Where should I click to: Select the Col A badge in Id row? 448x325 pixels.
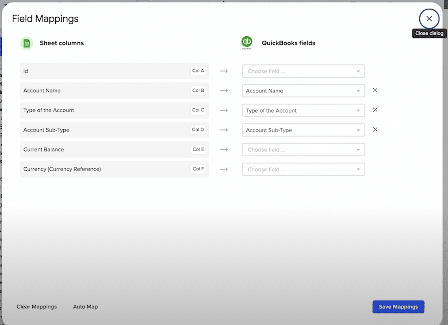click(198, 71)
